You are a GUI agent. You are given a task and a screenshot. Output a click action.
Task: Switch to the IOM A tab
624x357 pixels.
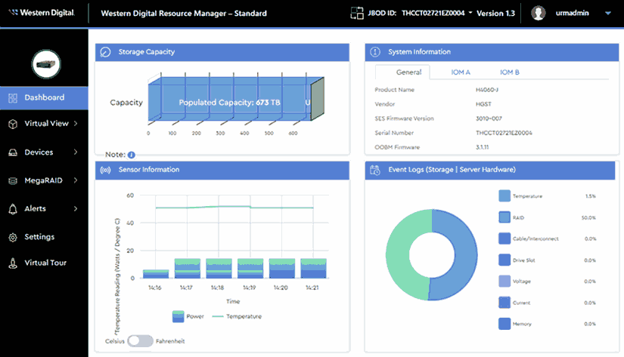[x=461, y=72]
